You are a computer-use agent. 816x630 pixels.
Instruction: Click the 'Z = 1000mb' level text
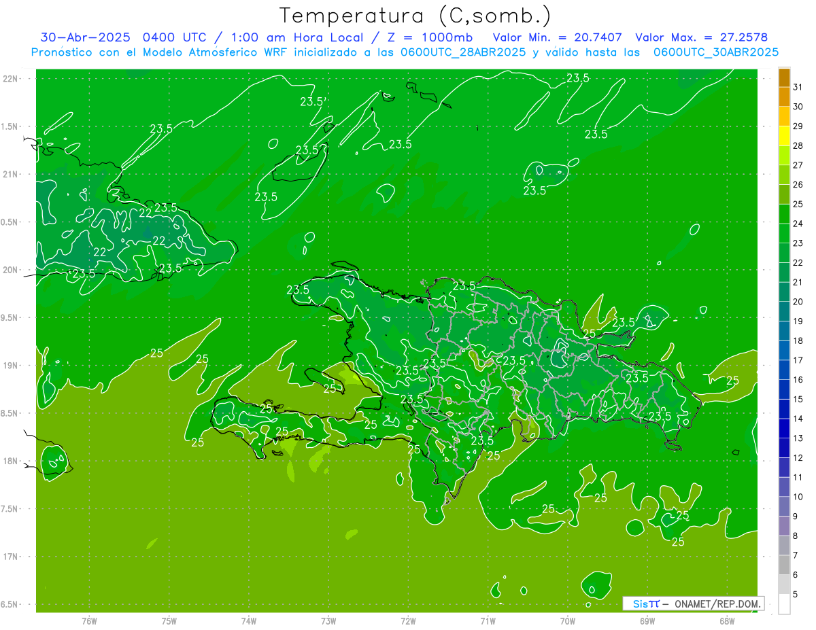pos(431,37)
